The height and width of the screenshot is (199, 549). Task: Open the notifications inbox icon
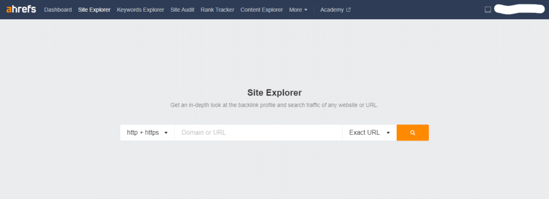coord(488,10)
